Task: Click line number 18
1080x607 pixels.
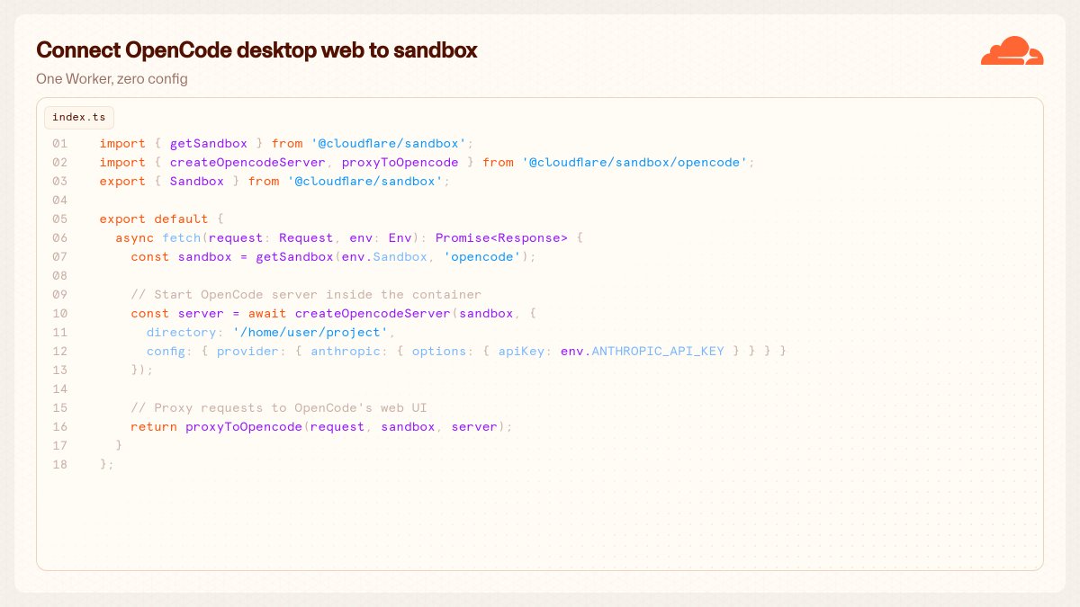Action: (x=60, y=465)
